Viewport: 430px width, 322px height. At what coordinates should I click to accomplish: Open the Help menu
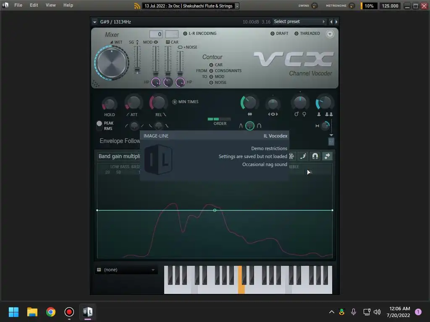tap(68, 5)
